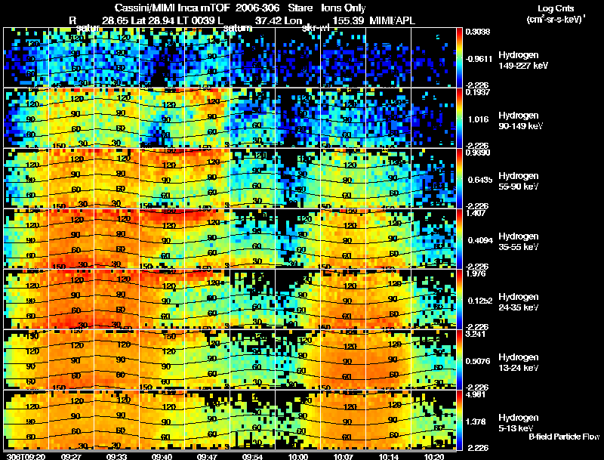Click the '09:40' time axis label
This screenshot has width=604, height=460.
(x=162, y=456)
